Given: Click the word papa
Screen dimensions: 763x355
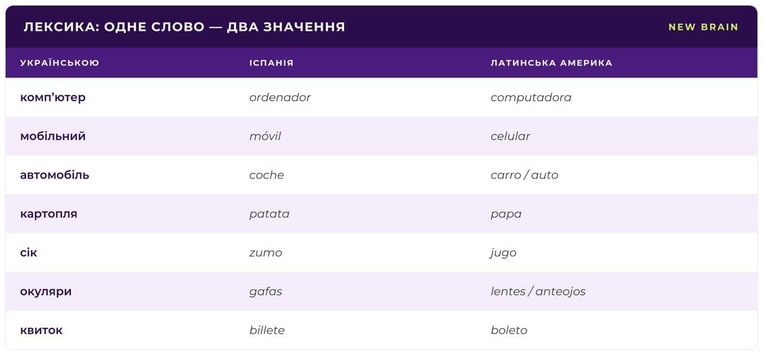Looking at the screenshot, I should pos(506,215).
